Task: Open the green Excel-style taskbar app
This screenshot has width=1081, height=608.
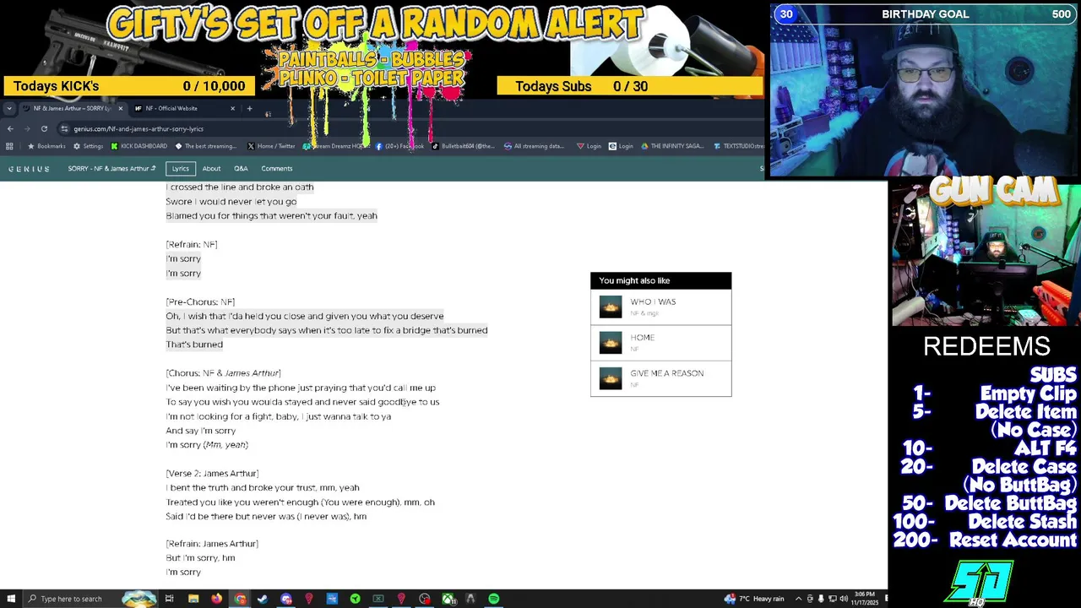Action: tap(378, 599)
